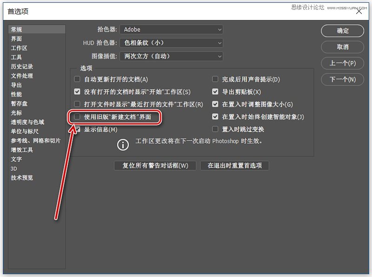The width and height of the screenshot is (372, 277).
Task: Open the HUD 拾色器 dropdown
Action: pos(171,42)
